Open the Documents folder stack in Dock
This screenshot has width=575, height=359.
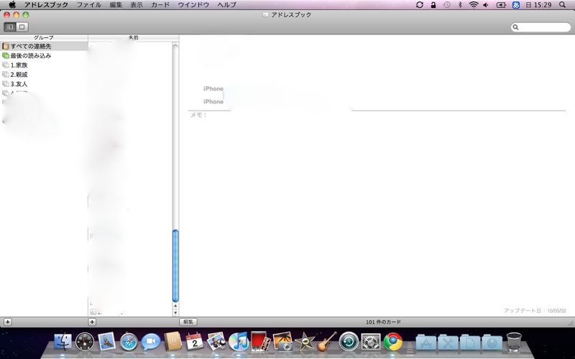point(470,342)
